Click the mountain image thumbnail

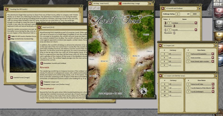[x=23, y=57]
